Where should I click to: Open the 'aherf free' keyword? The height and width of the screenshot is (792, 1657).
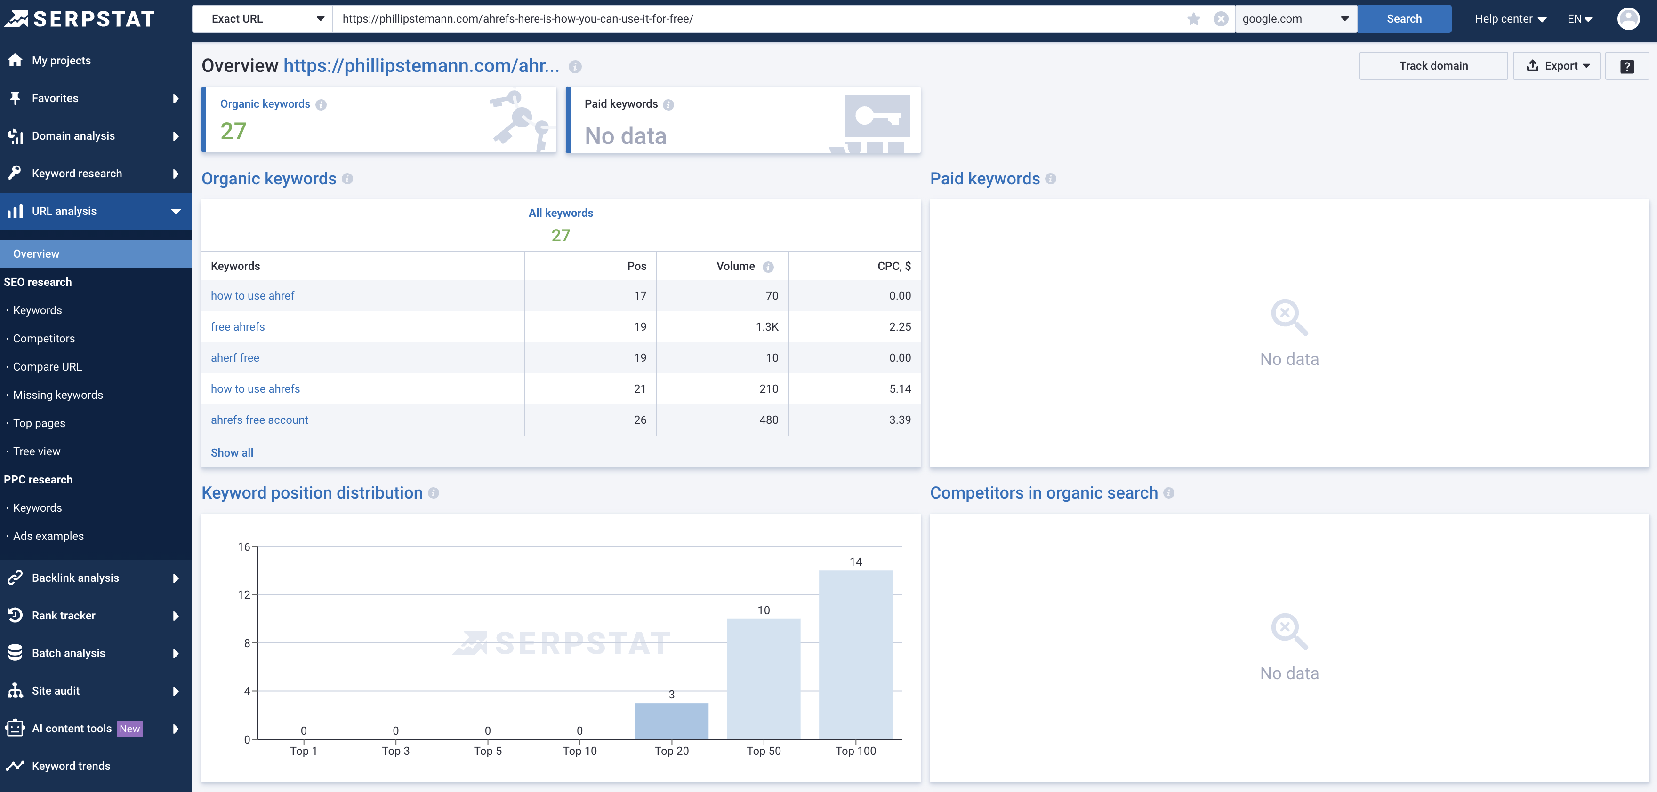(235, 358)
